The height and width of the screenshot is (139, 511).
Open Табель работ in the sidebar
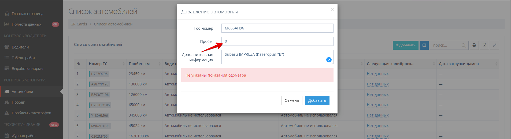pos(23,58)
